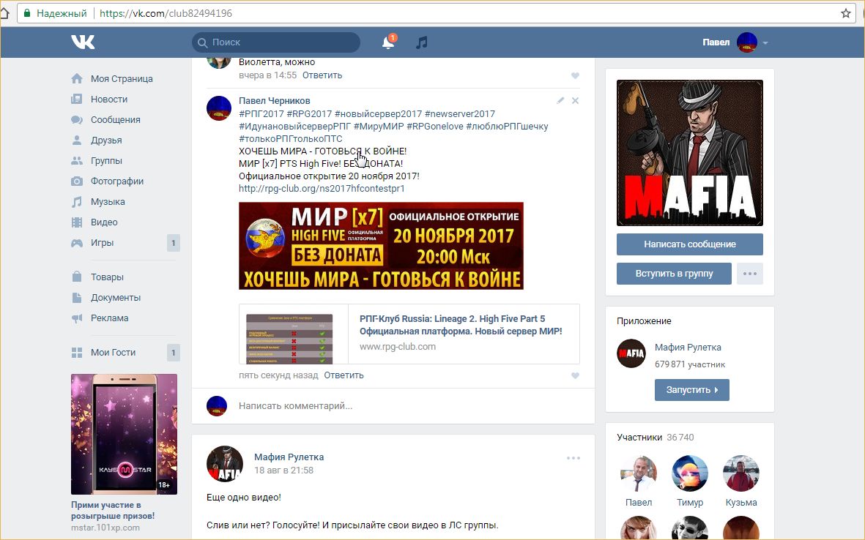Like the Виолетта, можно comment
This screenshot has width=865, height=540.
(x=576, y=75)
